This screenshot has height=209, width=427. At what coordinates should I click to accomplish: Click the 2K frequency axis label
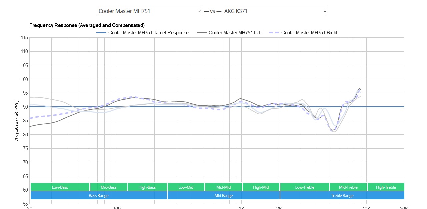[279, 207]
